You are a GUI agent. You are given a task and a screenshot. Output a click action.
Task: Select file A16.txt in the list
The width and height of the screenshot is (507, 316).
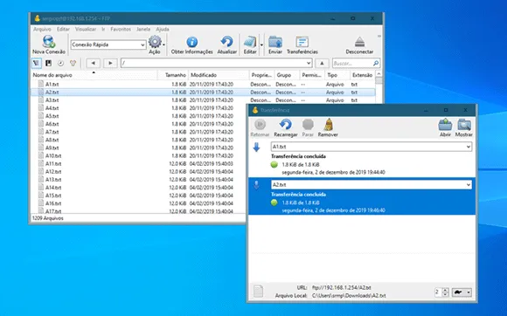tap(138, 203)
